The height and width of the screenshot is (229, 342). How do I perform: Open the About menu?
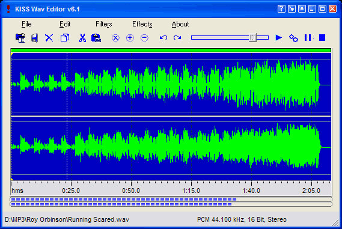tap(180, 24)
